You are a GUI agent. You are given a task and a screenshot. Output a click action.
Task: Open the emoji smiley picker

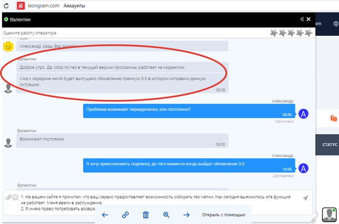(15, 197)
